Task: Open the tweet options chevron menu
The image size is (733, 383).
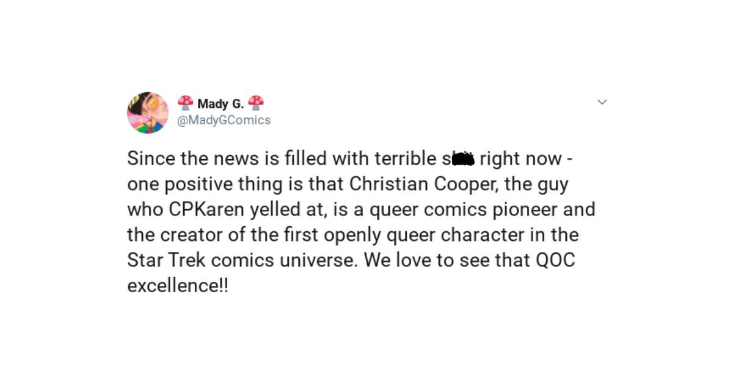Action: pos(602,102)
